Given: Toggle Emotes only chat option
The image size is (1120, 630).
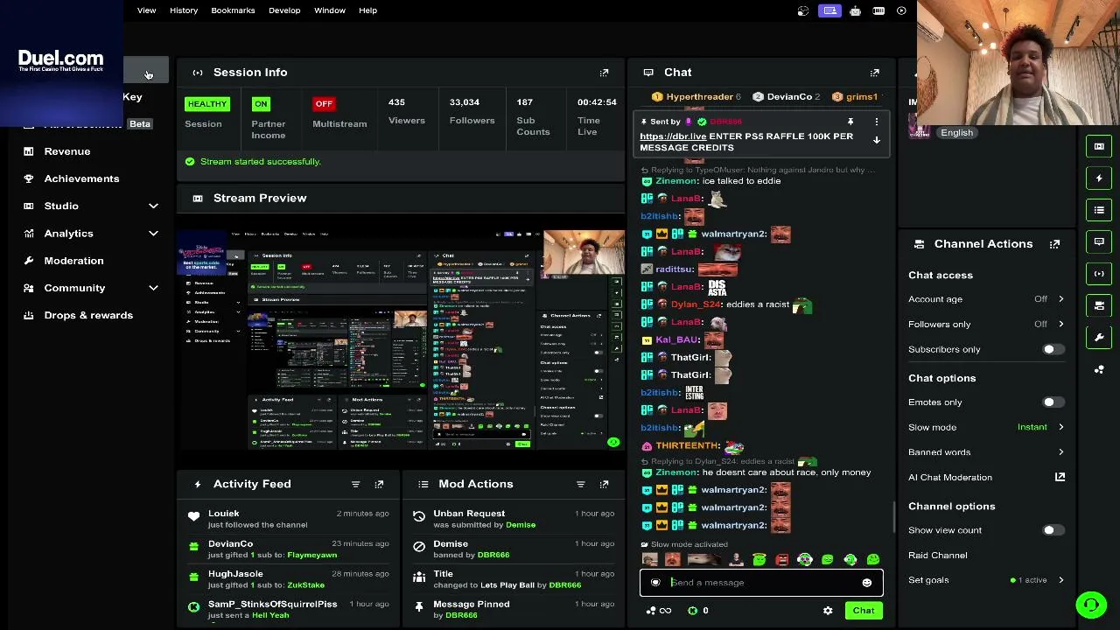Looking at the screenshot, I should pos(1053,402).
